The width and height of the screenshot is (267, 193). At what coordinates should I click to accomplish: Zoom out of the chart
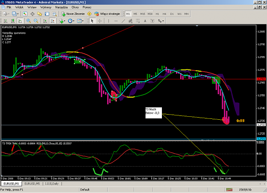tap(36, 21)
